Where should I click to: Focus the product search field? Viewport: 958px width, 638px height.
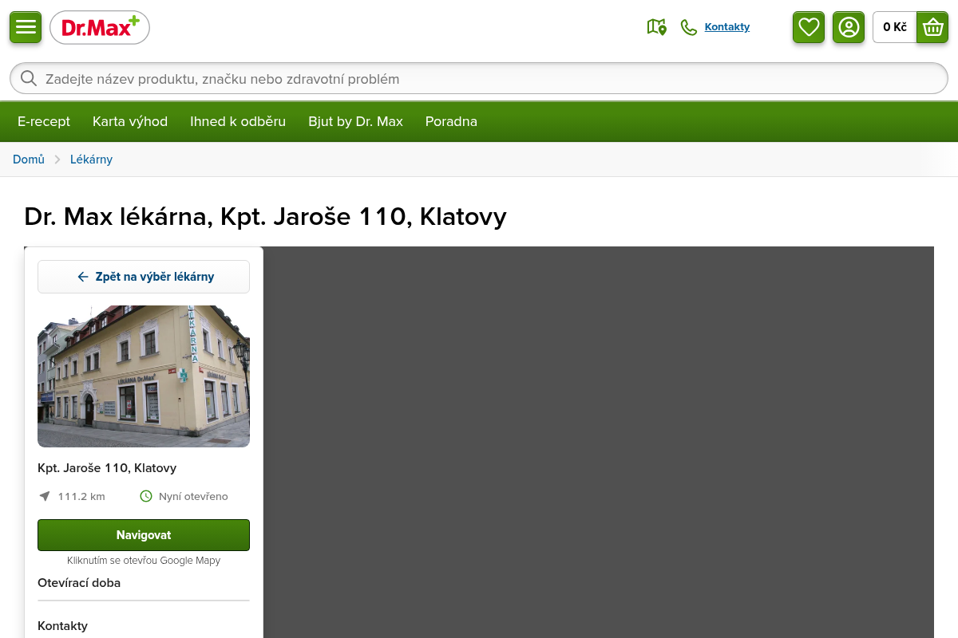(479, 78)
